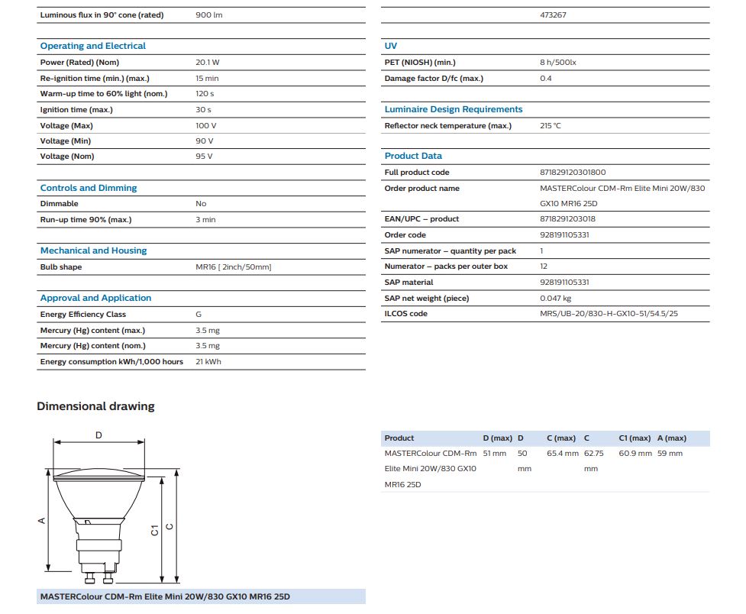Select the 'Re-ignition time (min.) (max.)' label
Viewport: 746px width, 614px height.
coord(95,79)
